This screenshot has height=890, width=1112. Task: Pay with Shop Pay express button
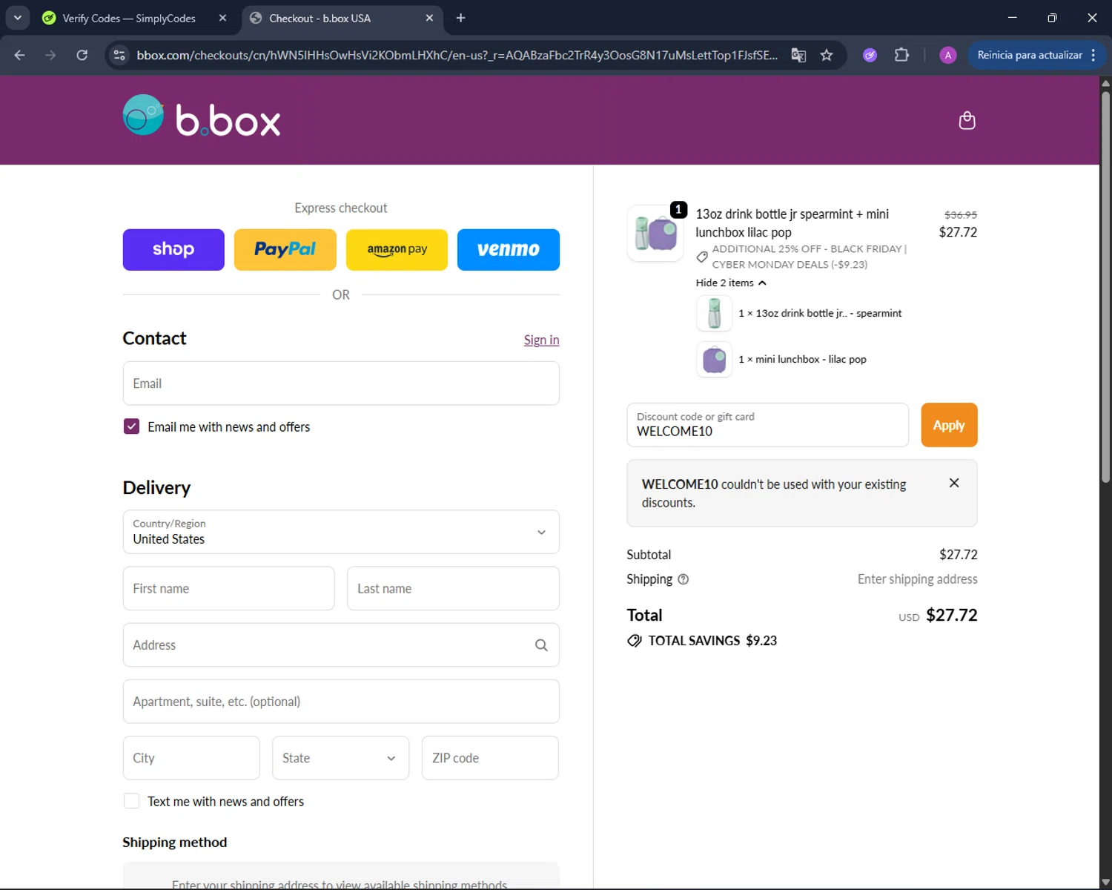[x=173, y=250]
